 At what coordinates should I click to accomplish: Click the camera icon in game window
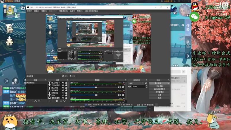[23, 8]
